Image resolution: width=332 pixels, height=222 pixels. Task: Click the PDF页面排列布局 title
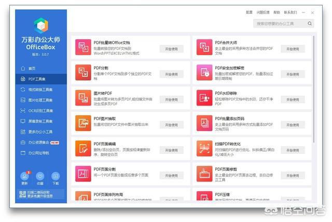coord(108,194)
